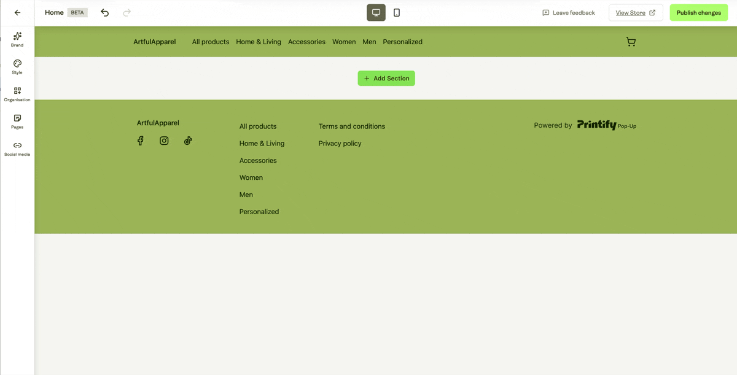Select Men in header navigation
Screen dimensions: 737x375
coord(369,42)
